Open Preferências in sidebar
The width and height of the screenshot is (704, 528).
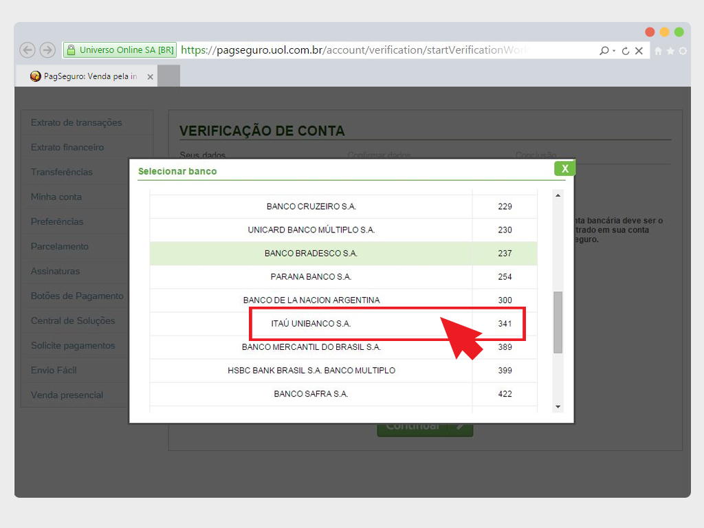[57, 221]
